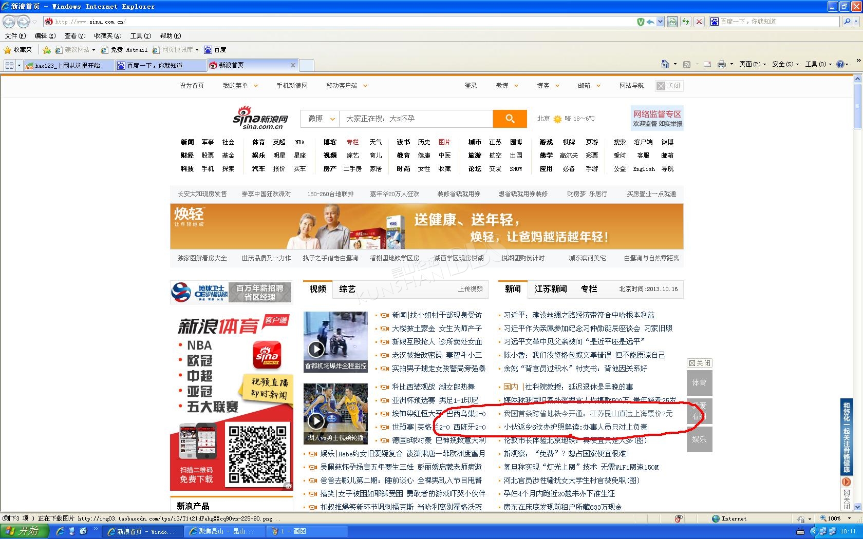Click the Windows 开始 Start button
The height and width of the screenshot is (539, 863).
(24, 531)
